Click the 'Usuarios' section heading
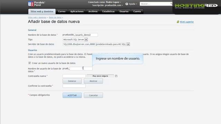This screenshot has width=221, height=124. point(32,50)
